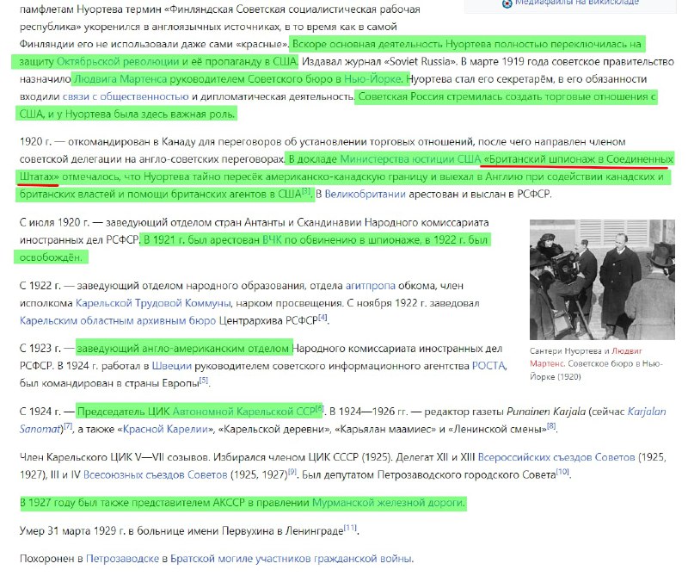Viewport: 688px width, 576px height.
Task: Click underlined phrase '«Британский шпионаж в Соединенных'
Action: [578, 159]
